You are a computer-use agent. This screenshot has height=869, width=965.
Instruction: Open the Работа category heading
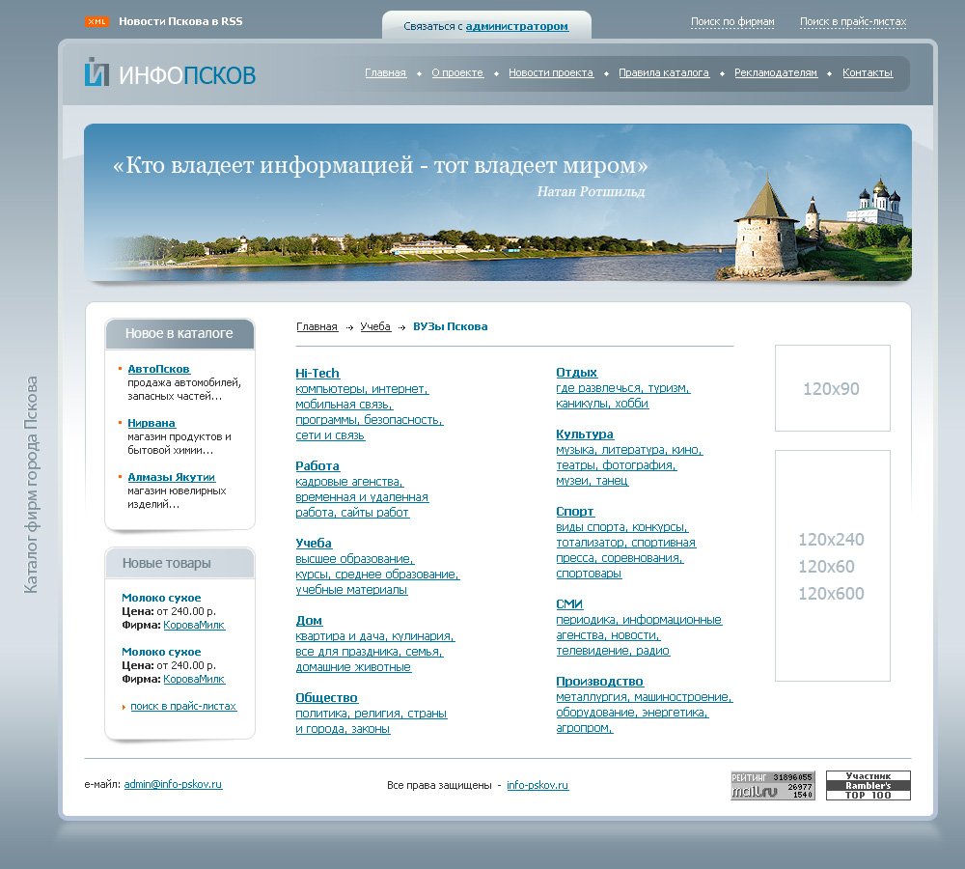317,466
